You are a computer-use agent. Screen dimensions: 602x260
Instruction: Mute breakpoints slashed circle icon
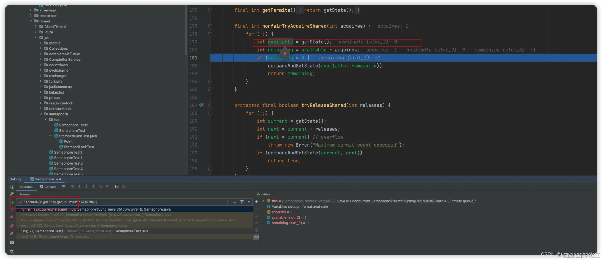tap(12, 233)
